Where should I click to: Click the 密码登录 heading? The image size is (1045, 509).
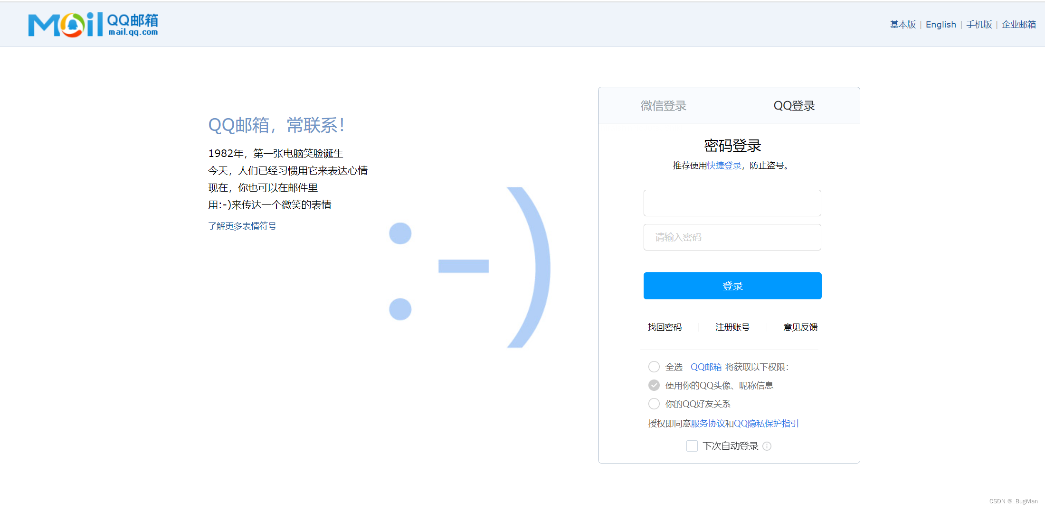(732, 145)
